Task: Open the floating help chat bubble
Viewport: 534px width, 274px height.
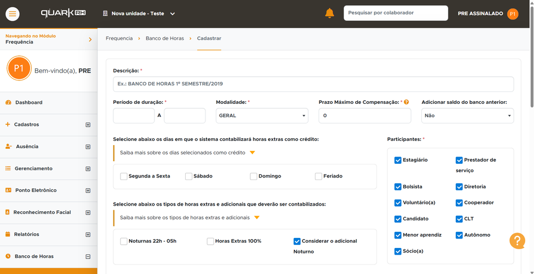Action: coord(517,241)
